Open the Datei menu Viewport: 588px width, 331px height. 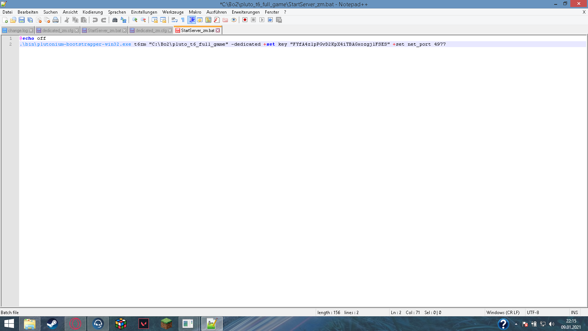(7, 12)
